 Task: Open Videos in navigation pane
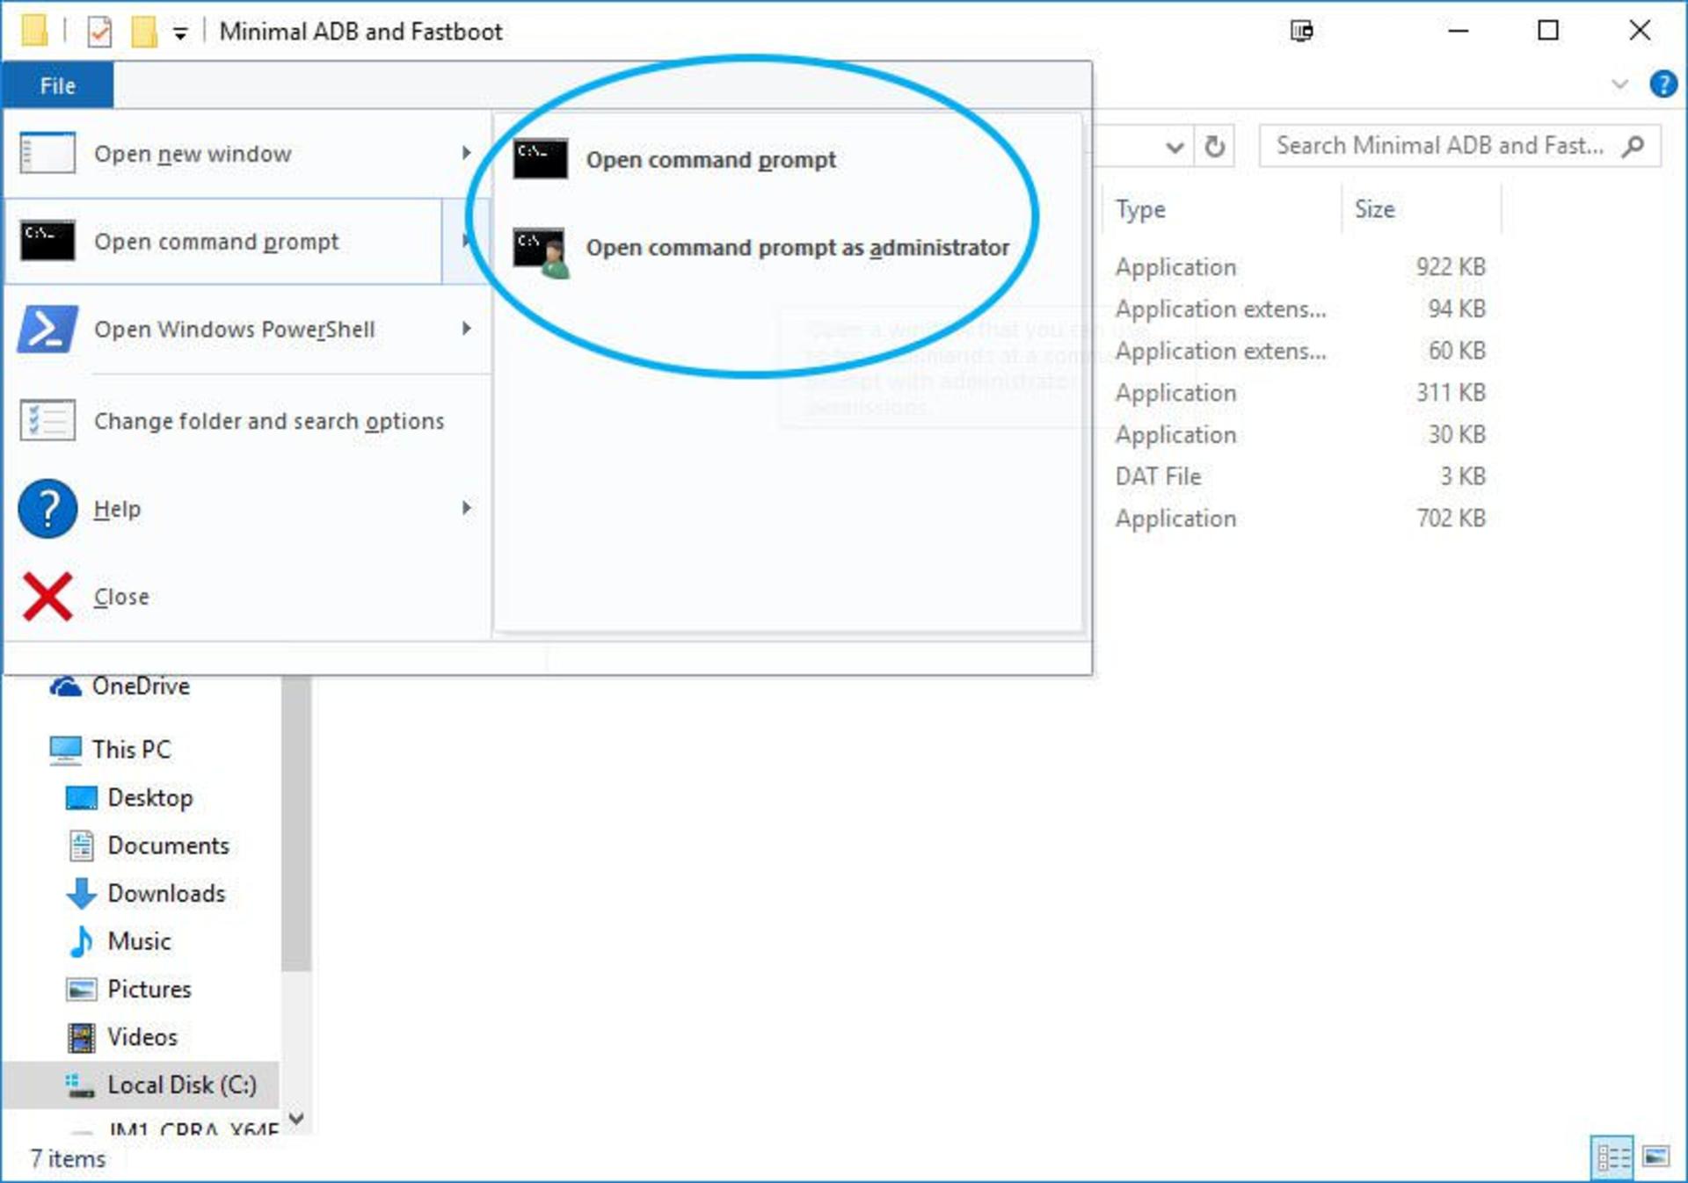142,1037
